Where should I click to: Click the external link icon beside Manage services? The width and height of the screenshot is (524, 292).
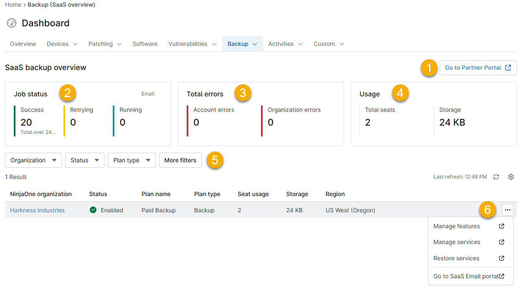click(x=502, y=242)
